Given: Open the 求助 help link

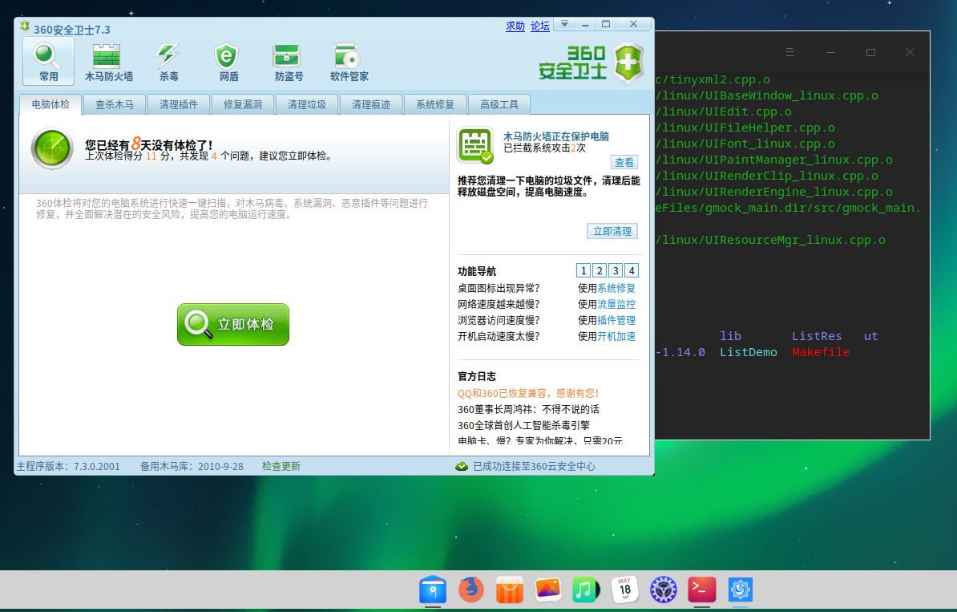Looking at the screenshot, I should tap(515, 26).
